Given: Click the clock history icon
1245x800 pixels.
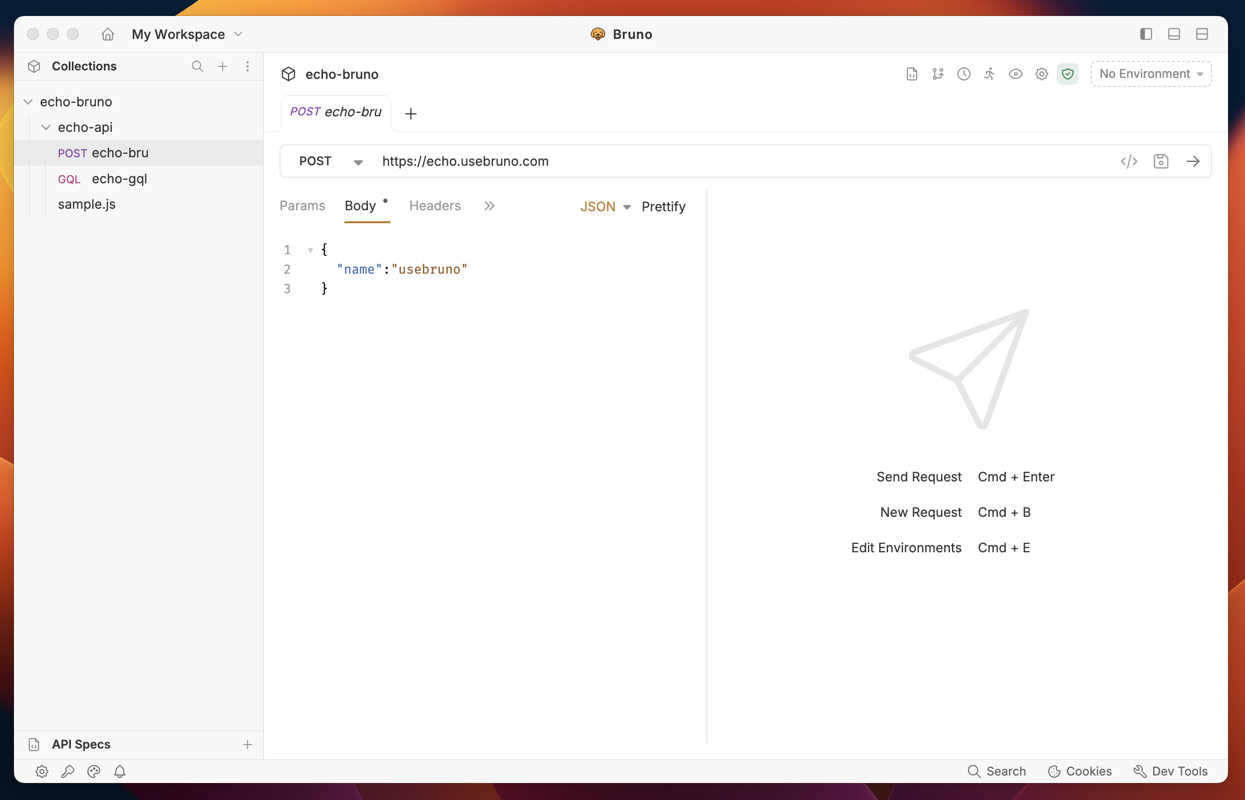Looking at the screenshot, I should tap(963, 74).
